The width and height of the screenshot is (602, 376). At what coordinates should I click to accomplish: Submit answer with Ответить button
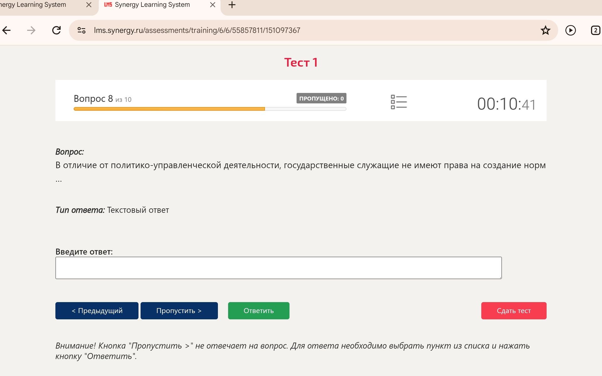[259, 311]
